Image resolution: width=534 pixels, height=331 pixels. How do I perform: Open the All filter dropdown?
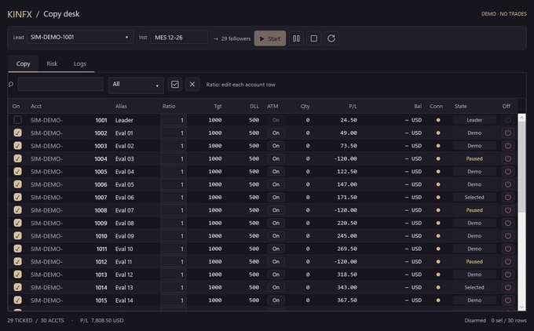pos(136,85)
